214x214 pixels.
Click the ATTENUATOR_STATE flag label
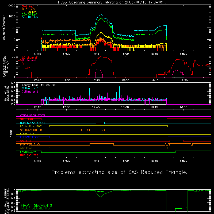32,116
